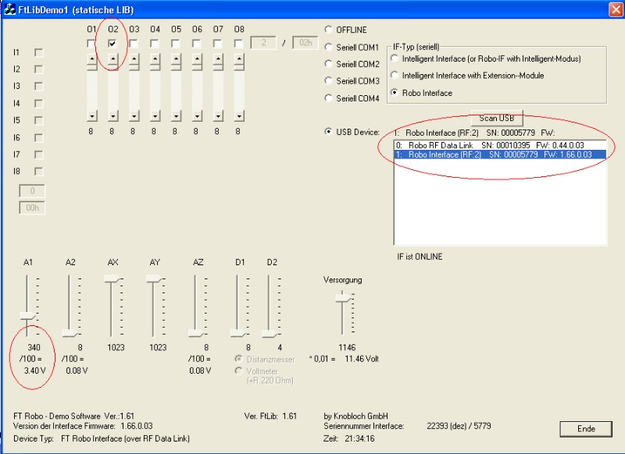This screenshot has width=625, height=454.
Task: Click the Ende button
Action: [586, 429]
